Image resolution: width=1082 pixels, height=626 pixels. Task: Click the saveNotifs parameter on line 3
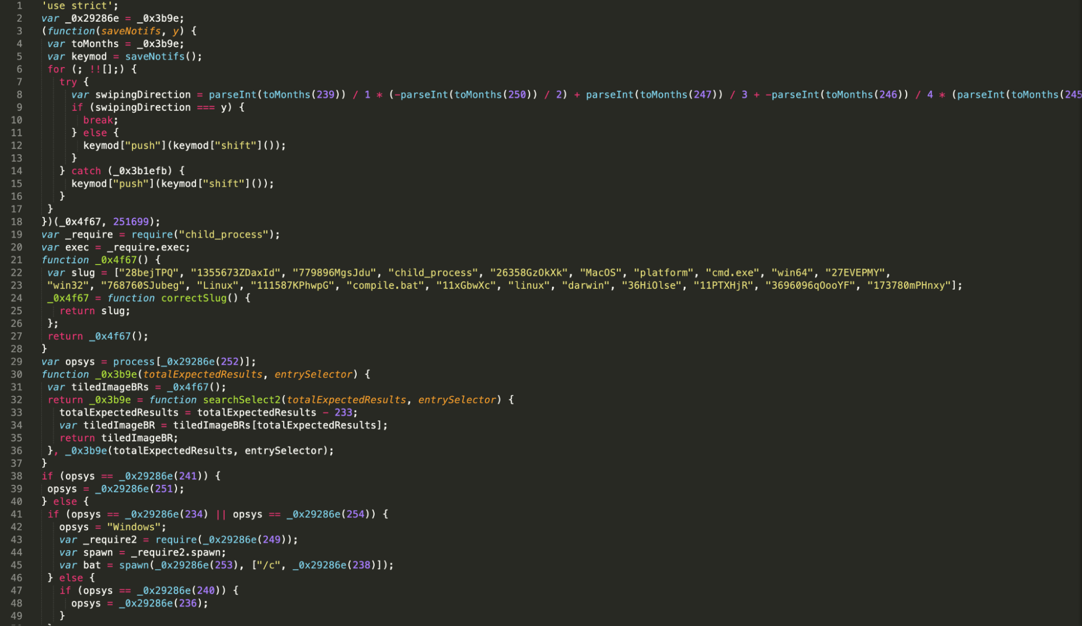pyautogui.click(x=131, y=31)
